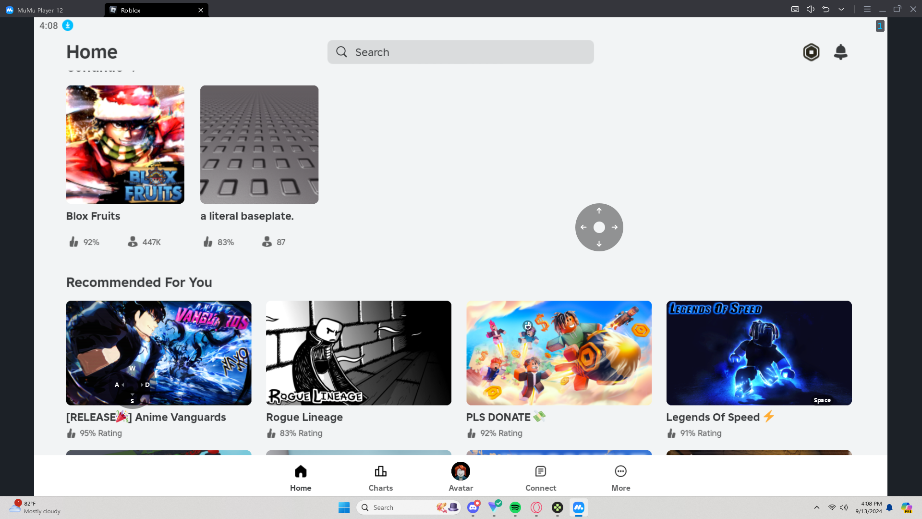Open Discord from the taskbar
Viewport: 922px width, 519px height.
473,507
